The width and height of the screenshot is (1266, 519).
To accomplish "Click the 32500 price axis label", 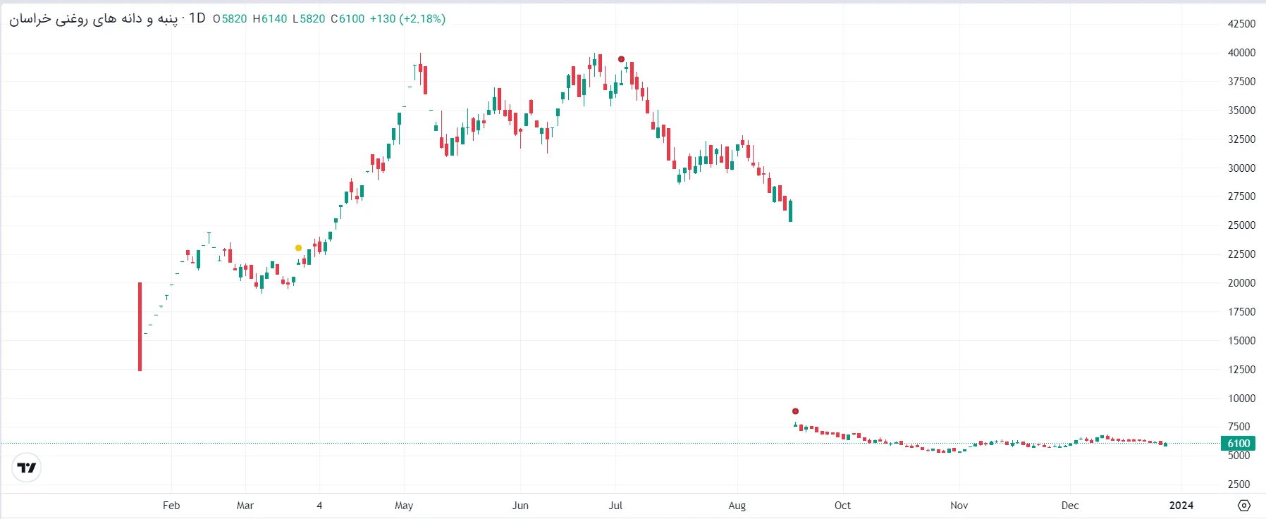I will pyautogui.click(x=1241, y=139).
